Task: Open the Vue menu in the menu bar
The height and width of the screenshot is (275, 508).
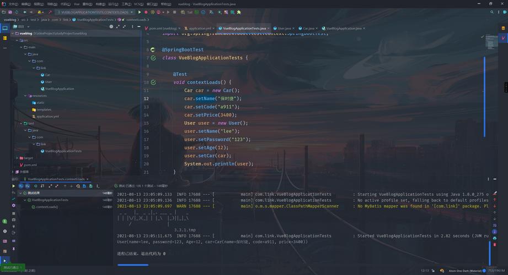Action: coord(77,4)
